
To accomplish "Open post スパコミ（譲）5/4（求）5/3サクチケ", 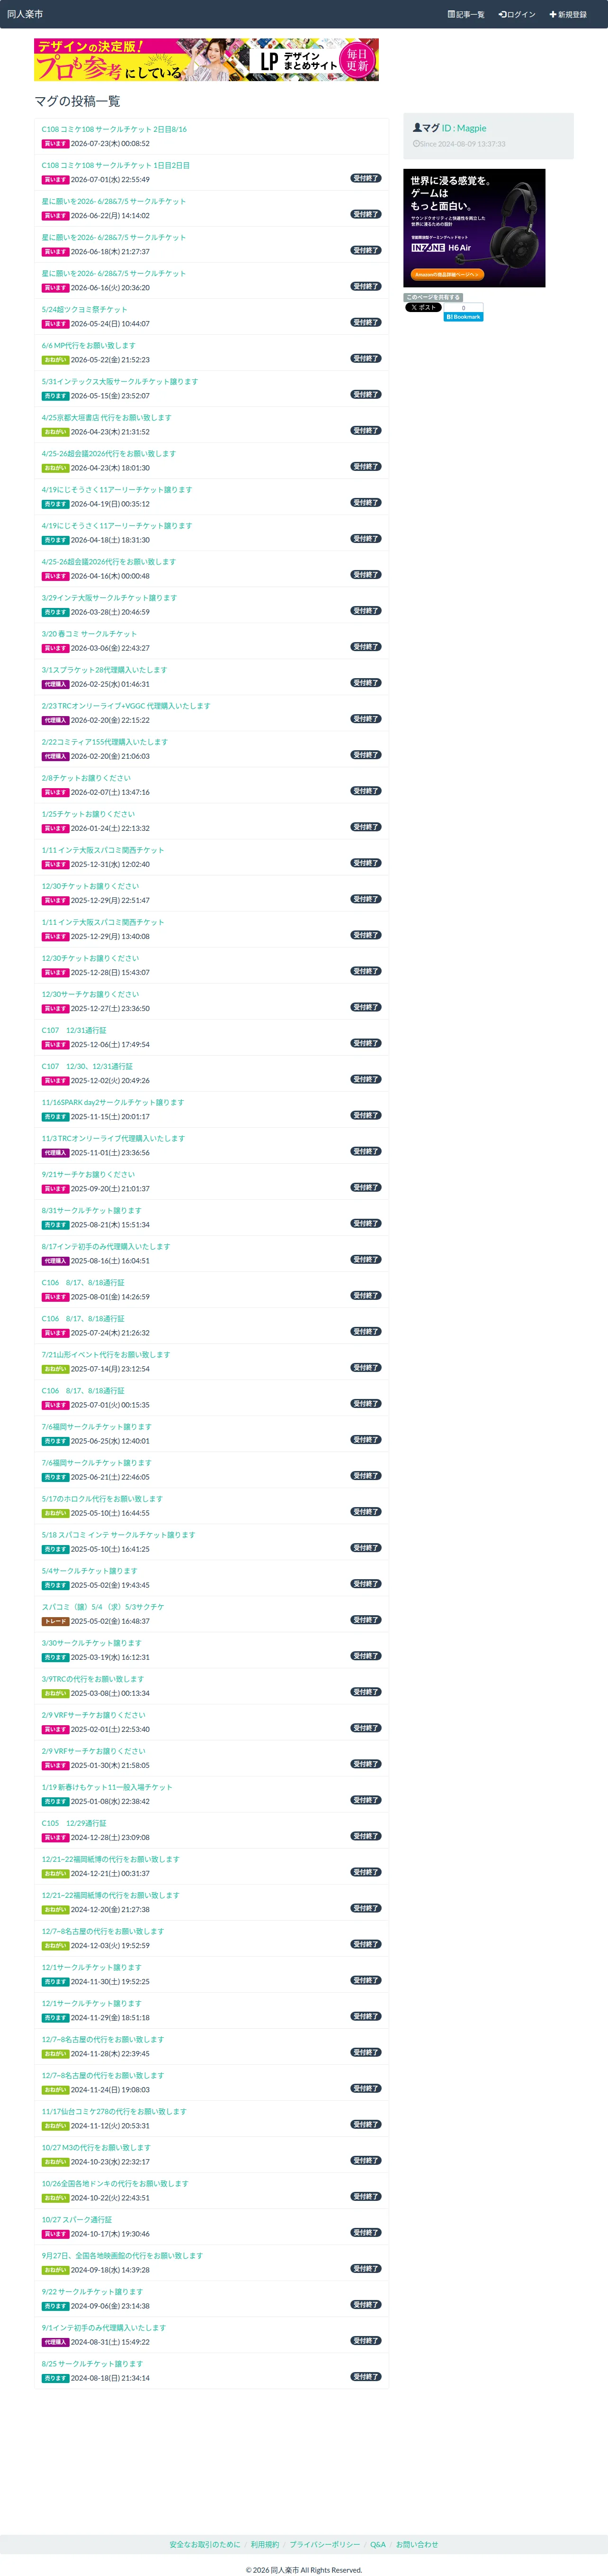I will pos(103,1607).
